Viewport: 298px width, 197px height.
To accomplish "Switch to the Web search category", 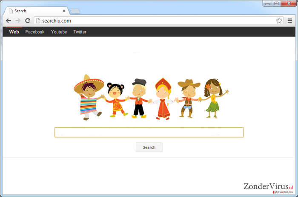I will point(14,32).
